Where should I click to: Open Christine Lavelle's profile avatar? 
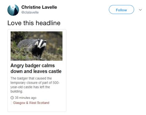tap(13, 10)
